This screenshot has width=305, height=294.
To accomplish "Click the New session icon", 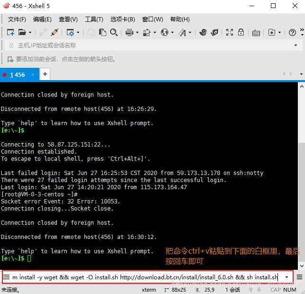I will coord(10,32).
